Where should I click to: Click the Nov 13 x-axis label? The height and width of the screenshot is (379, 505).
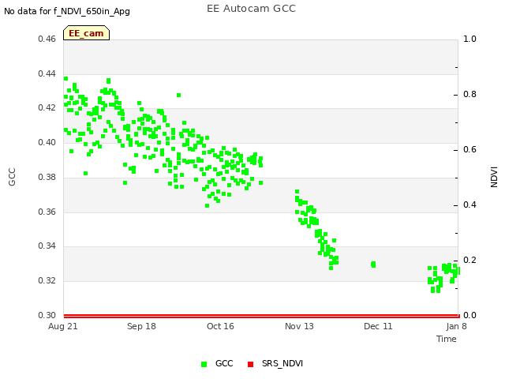coord(299,326)
